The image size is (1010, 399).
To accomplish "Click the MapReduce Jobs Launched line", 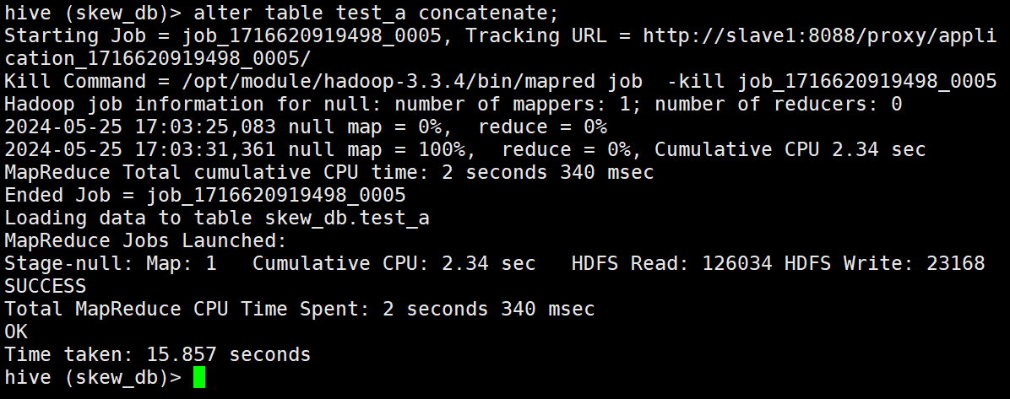I will coord(145,241).
